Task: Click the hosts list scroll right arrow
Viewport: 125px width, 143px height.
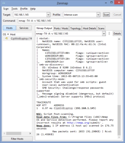Action: [30, 133]
